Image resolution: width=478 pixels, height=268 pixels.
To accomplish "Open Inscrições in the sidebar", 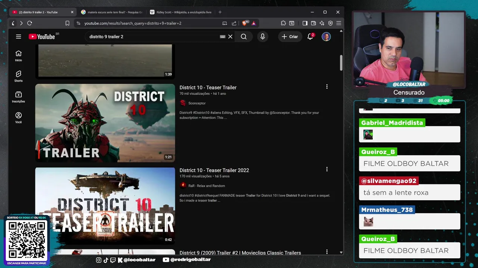I will point(18,97).
